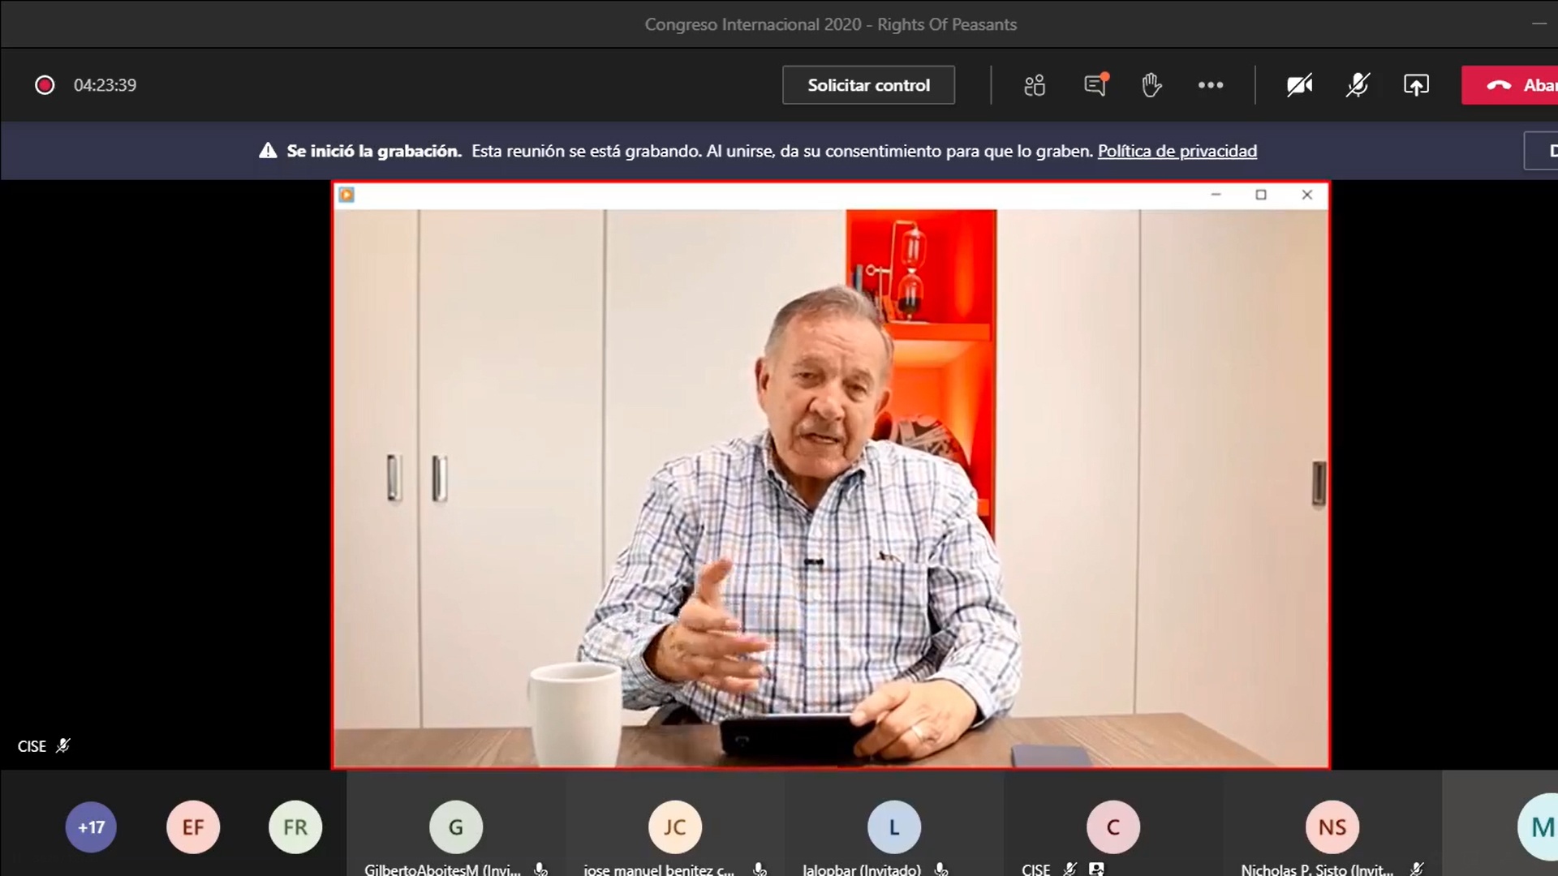
Task: Open the meeting chat icon
Action: pyautogui.click(x=1095, y=85)
